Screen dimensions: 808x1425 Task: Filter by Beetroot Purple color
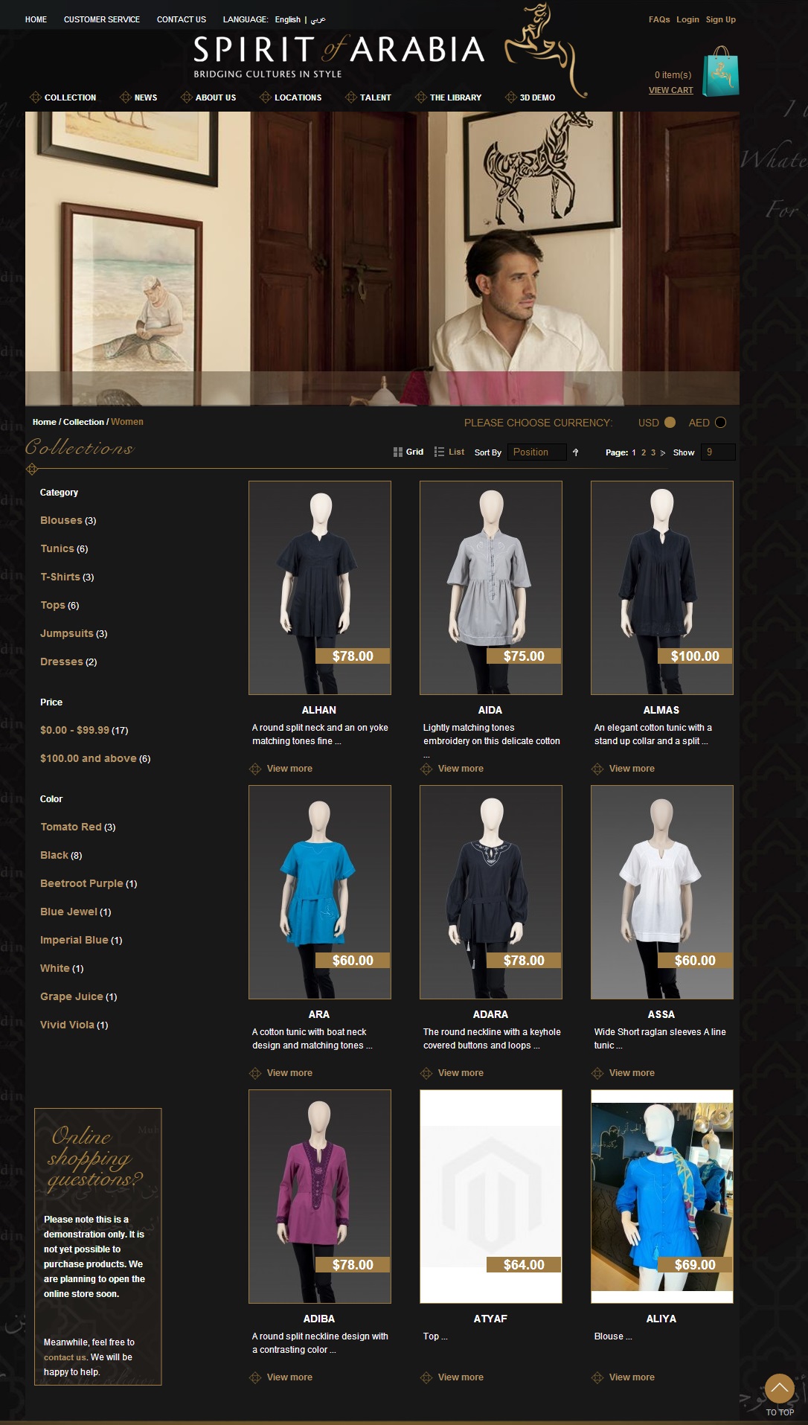pyautogui.click(x=82, y=883)
